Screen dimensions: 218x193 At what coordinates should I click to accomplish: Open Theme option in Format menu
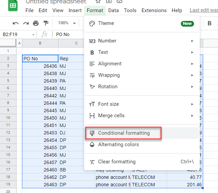(106, 23)
